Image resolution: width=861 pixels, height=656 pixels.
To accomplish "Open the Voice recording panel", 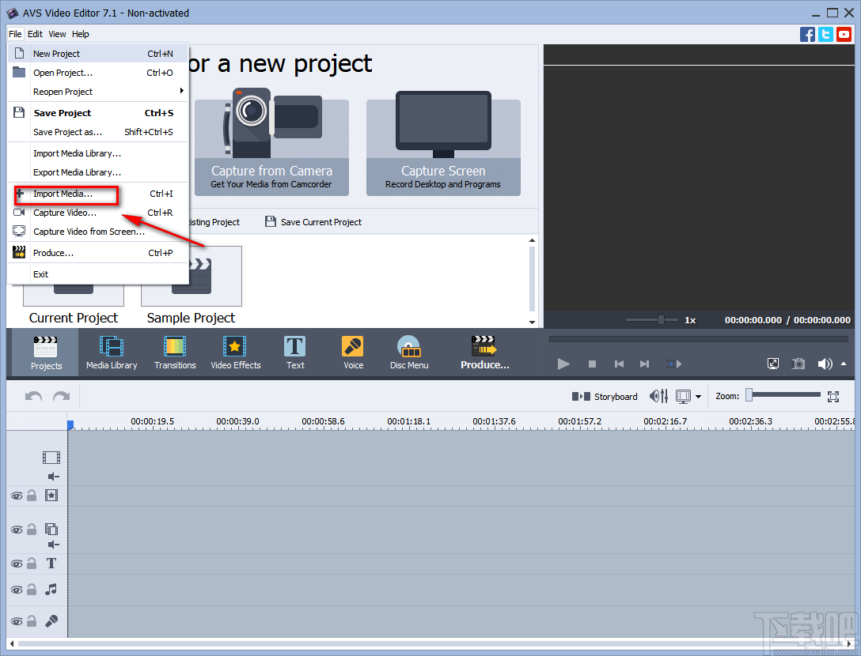I will click(353, 353).
